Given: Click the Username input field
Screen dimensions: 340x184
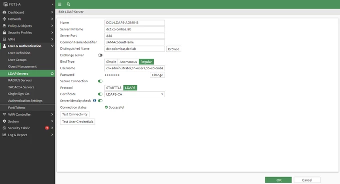Looking at the screenshot, I should tap(134, 68).
